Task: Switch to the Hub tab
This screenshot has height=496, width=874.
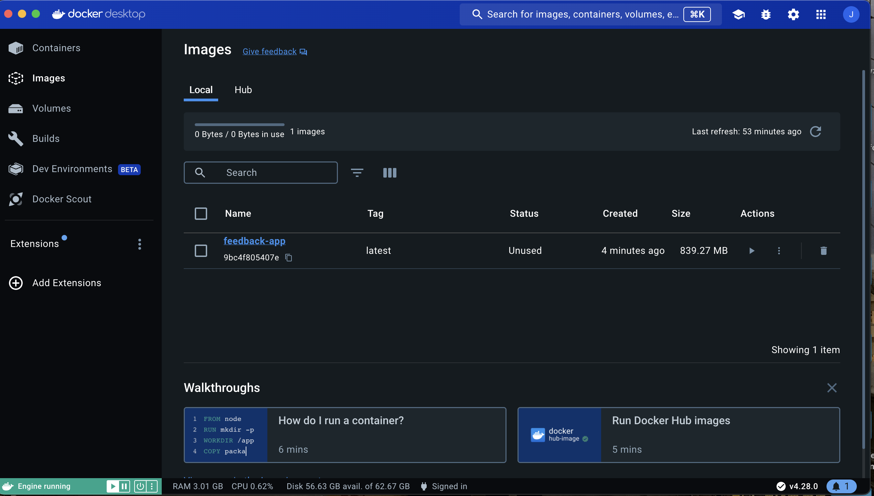Action: [243, 90]
